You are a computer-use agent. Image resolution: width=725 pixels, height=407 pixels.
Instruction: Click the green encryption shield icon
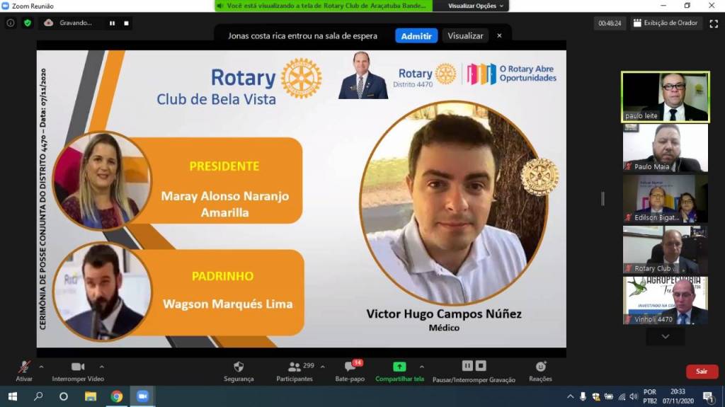[28, 23]
